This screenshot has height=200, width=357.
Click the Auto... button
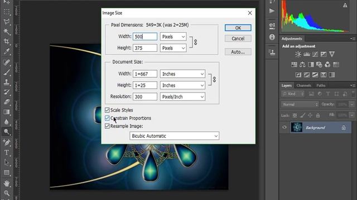[238, 52]
